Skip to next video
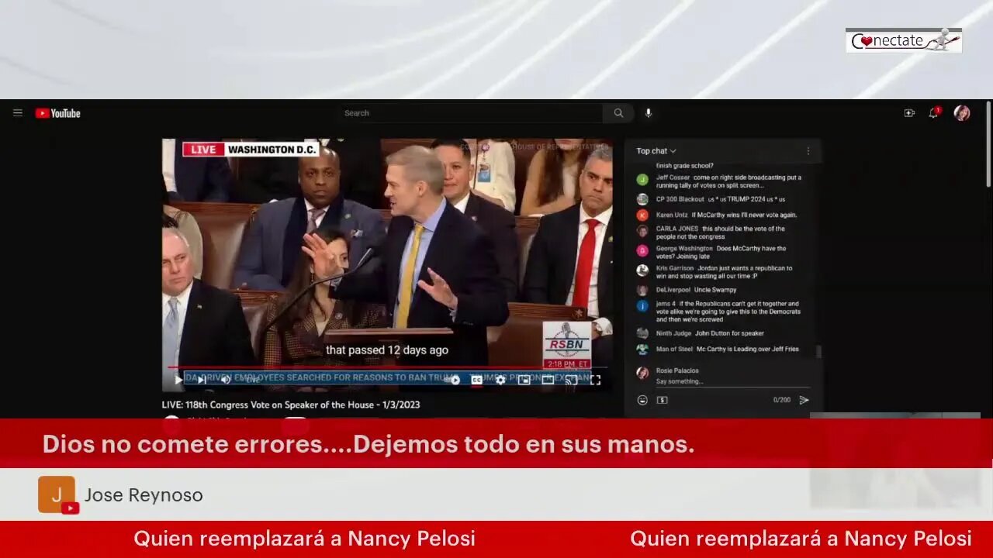The height and width of the screenshot is (558, 993). point(202,380)
